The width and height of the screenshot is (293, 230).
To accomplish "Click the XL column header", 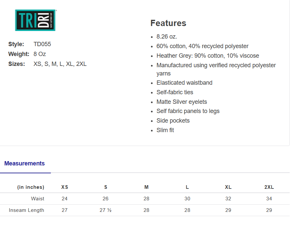I will click(x=228, y=187).
